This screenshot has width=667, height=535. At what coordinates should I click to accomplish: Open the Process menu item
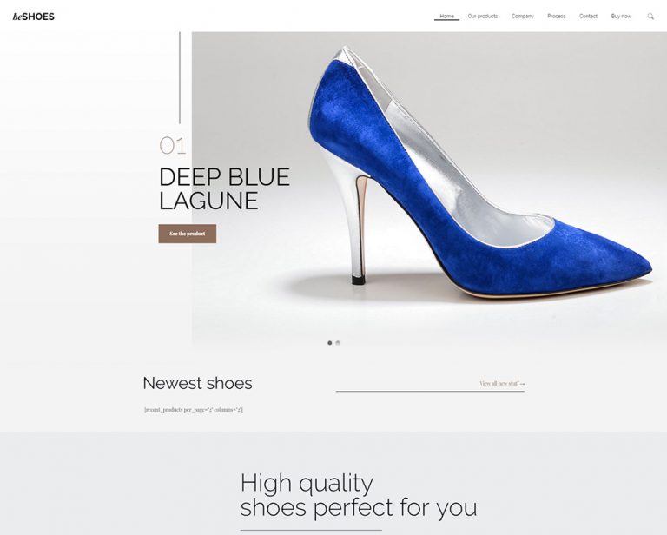(557, 16)
